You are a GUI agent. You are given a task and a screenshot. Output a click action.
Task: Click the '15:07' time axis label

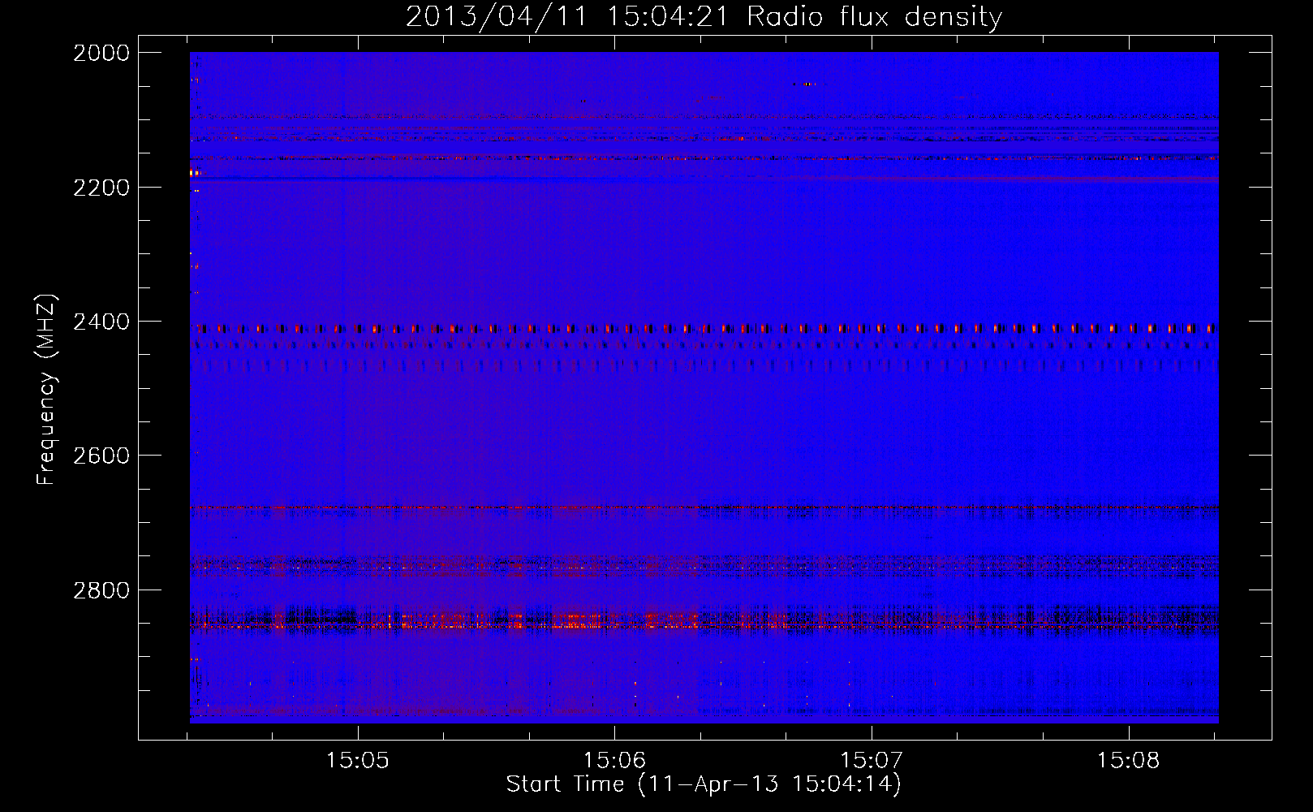[872, 761]
